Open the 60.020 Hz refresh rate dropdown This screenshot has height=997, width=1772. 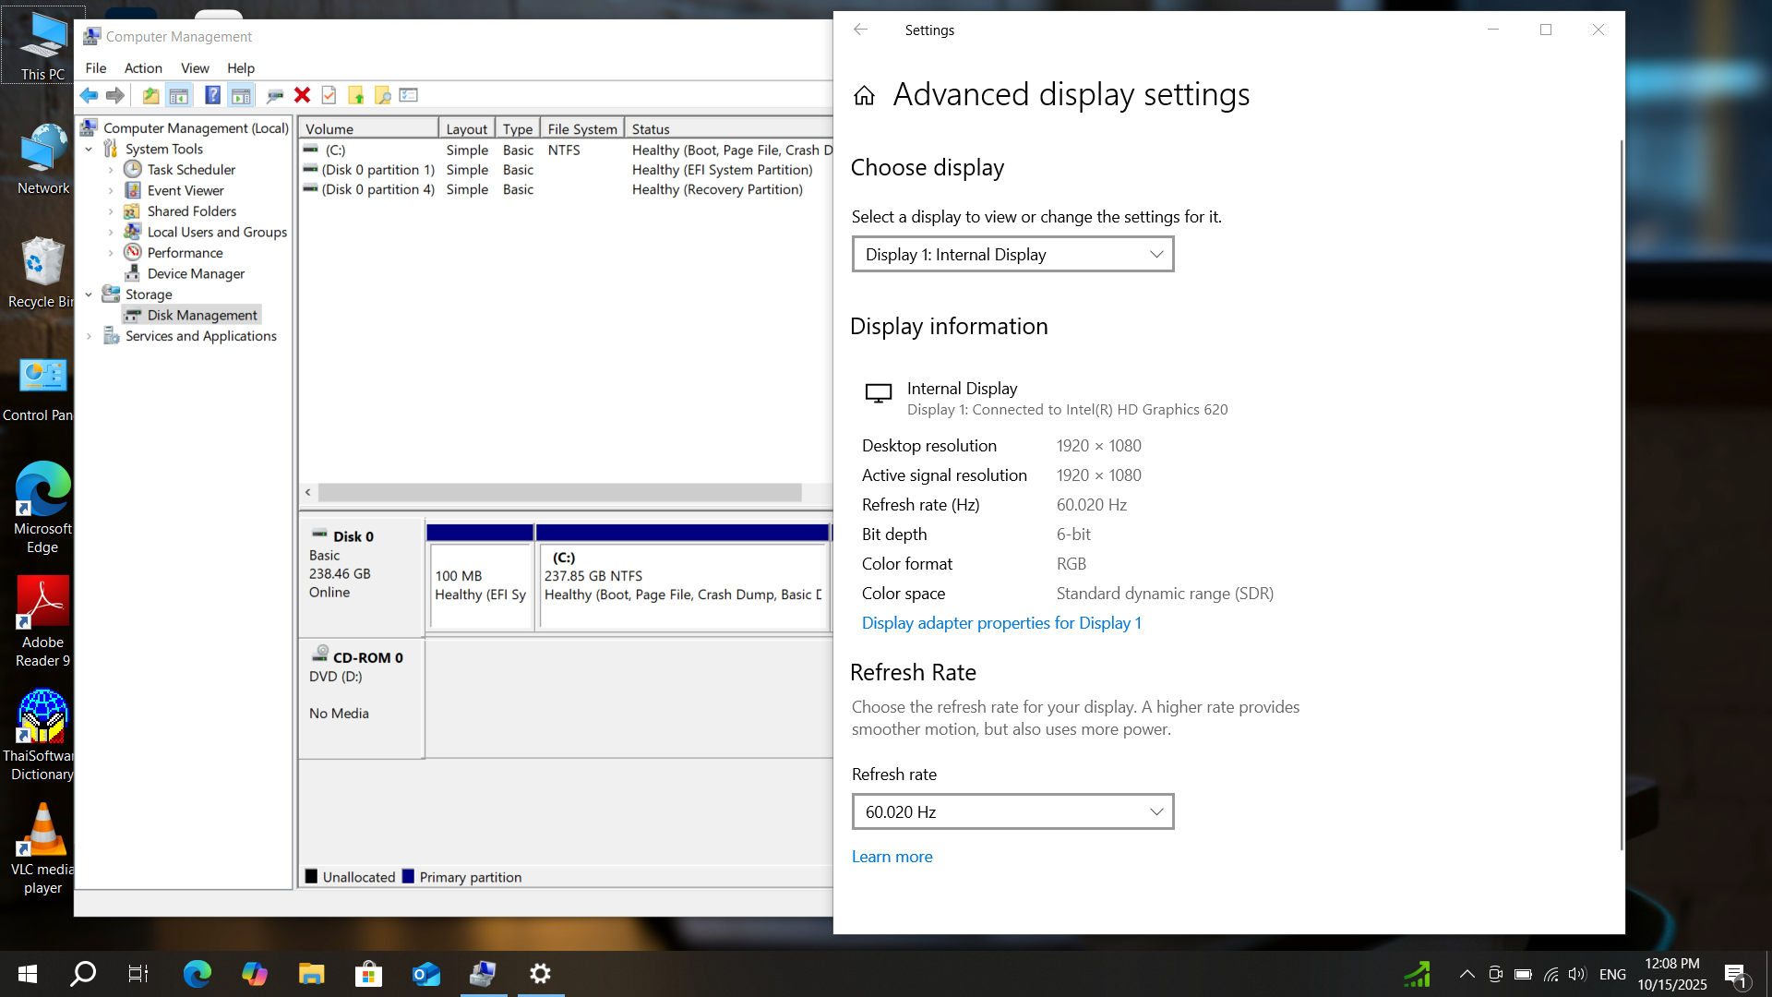(x=1012, y=812)
